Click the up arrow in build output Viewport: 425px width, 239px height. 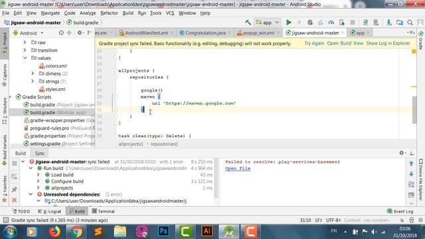pos(411,163)
